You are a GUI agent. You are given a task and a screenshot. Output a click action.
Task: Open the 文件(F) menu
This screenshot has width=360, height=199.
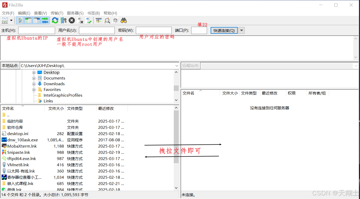[x=8, y=13]
